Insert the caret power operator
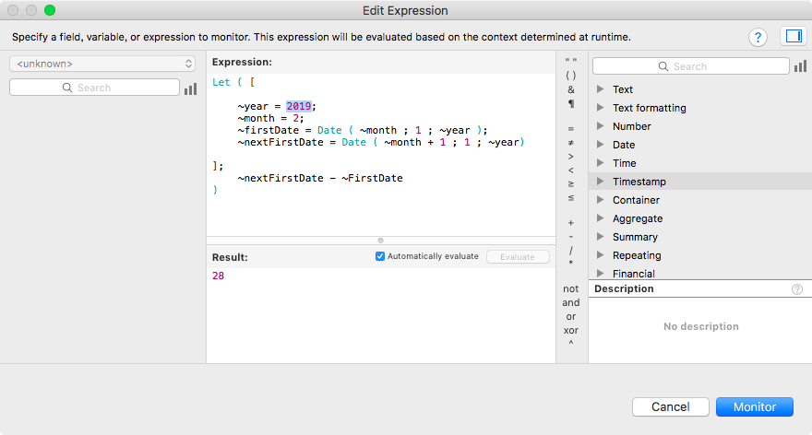This screenshot has height=435, width=812. pos(570,344)
